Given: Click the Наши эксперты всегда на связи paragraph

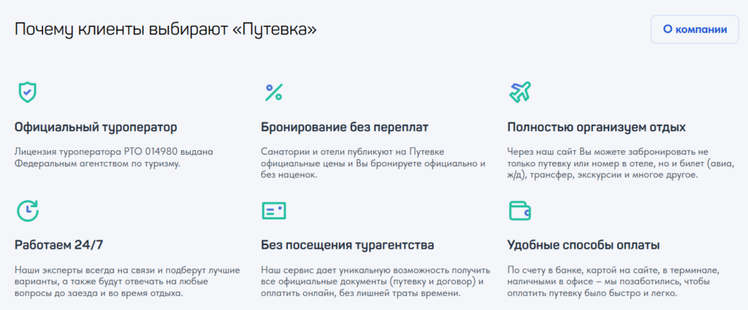Looking at the screenshot, I should click(x=127, y=282).
